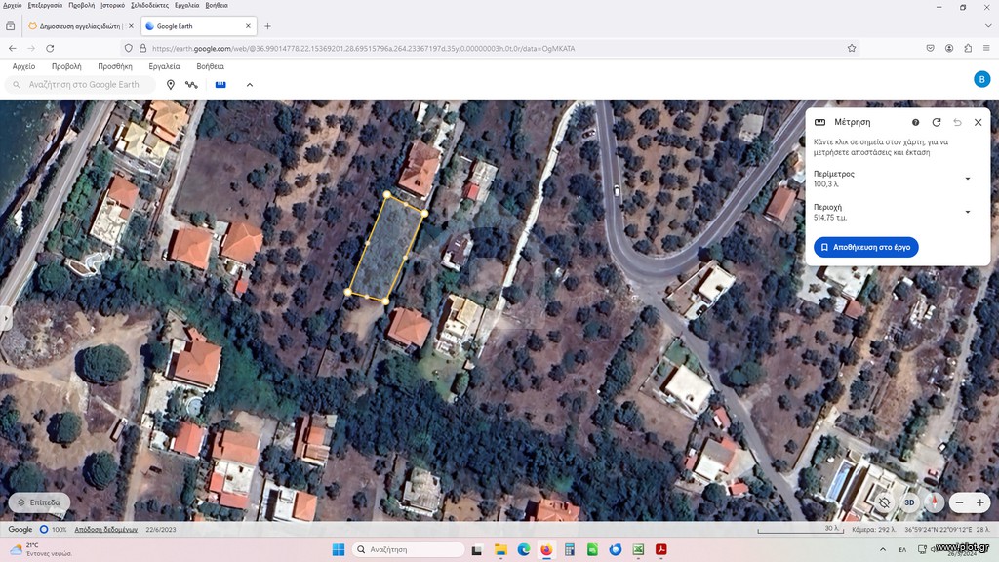This screenshot has height=562, width=999.
Task: Select the draw path or polygon tool
Action: coord(191,84)
